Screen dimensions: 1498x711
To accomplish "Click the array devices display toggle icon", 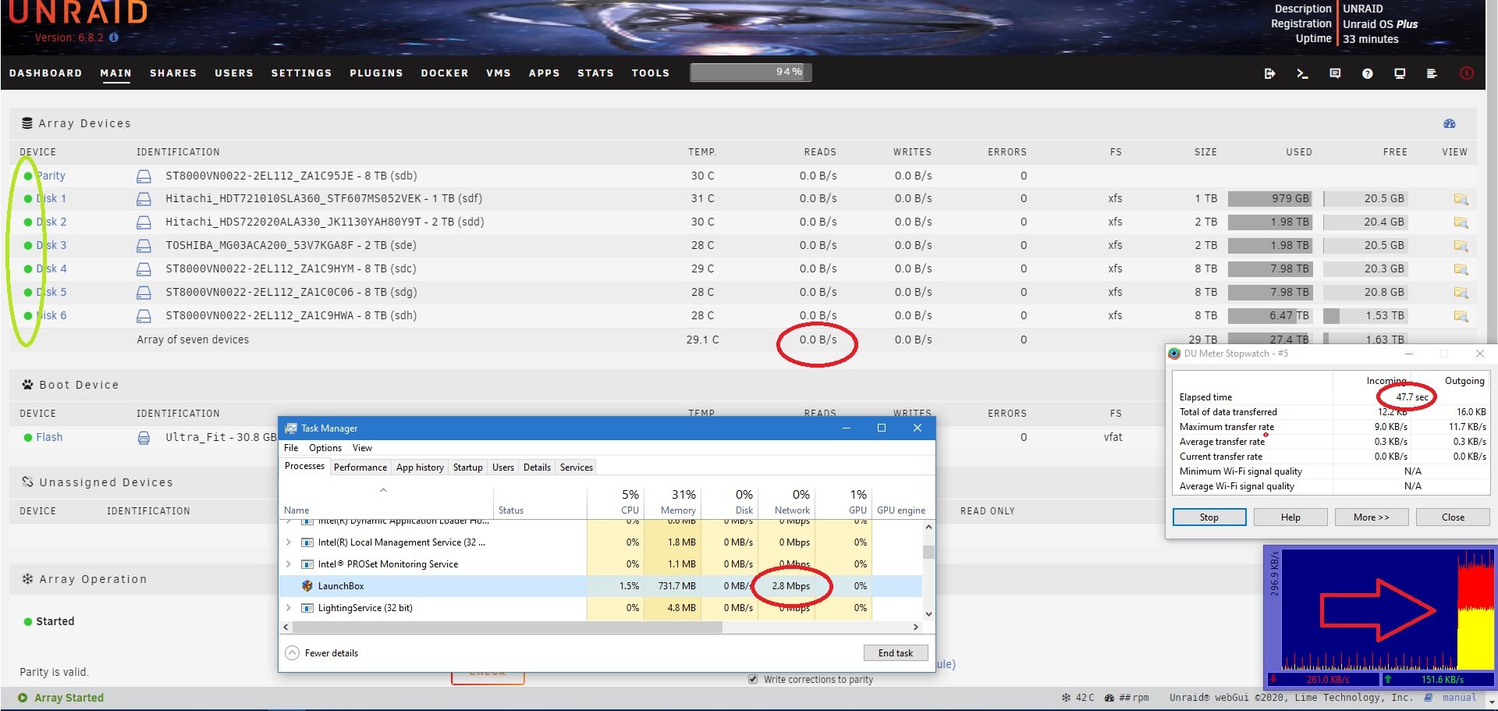I will click(x=1450, y=123).
